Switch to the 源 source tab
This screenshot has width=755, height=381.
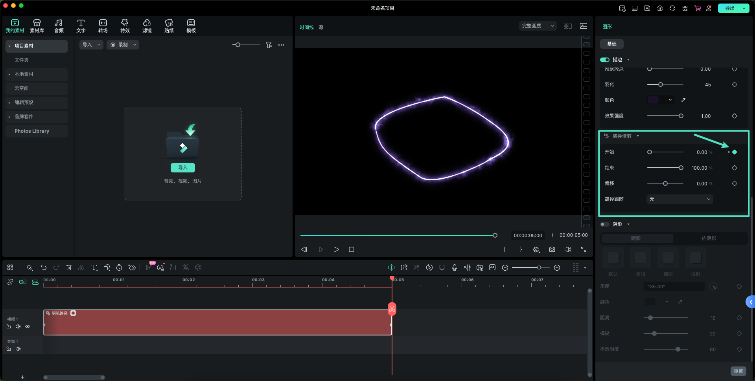click(321, 27)
